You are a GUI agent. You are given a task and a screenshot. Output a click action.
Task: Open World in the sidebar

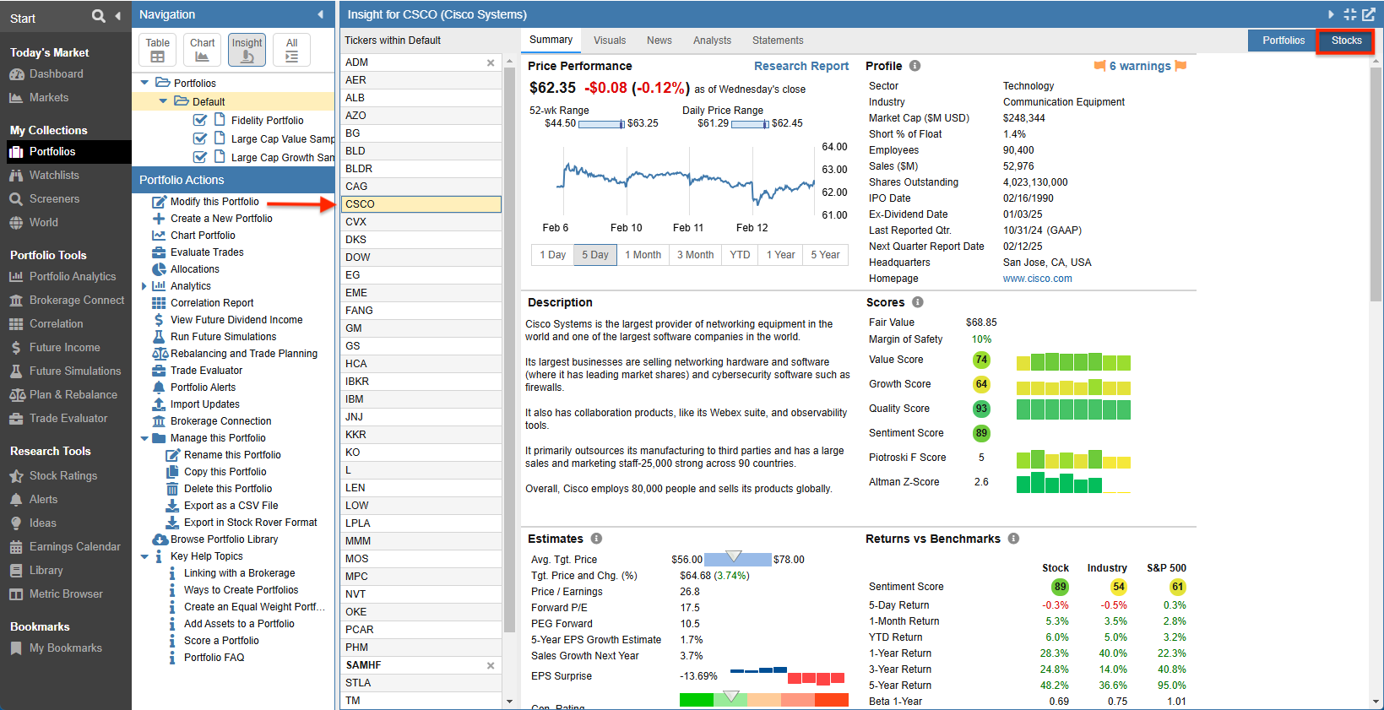(x=44, y=223)
